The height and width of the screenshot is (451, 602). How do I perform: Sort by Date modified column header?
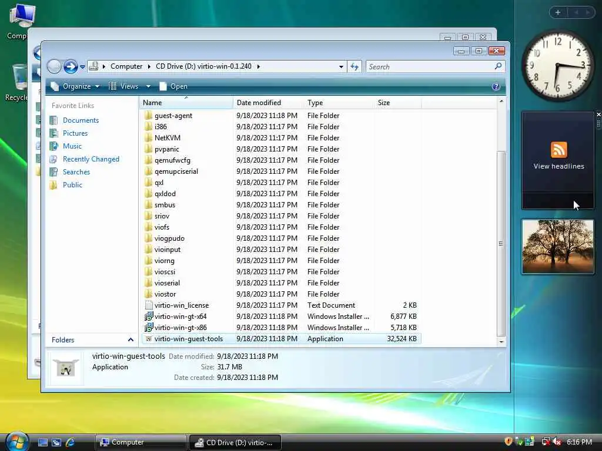267,103
